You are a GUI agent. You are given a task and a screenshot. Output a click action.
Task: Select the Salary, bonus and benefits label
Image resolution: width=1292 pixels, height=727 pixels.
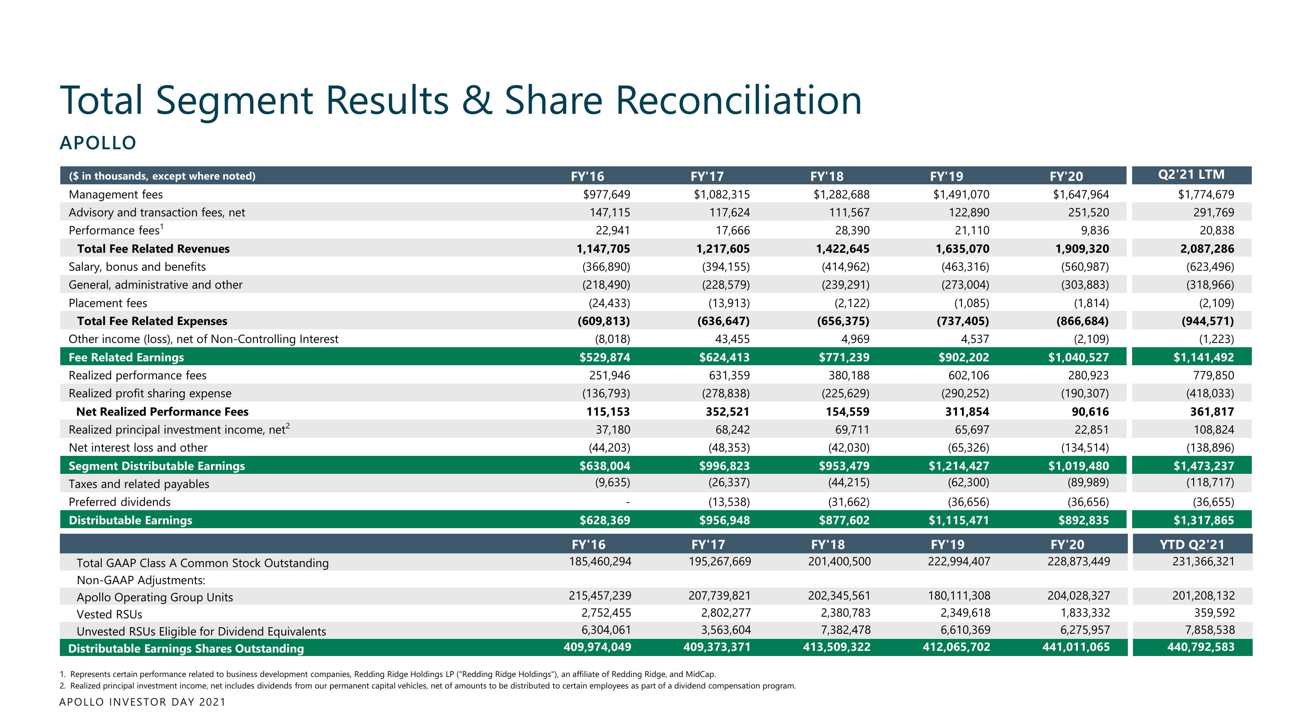click(x=137, y=267)
